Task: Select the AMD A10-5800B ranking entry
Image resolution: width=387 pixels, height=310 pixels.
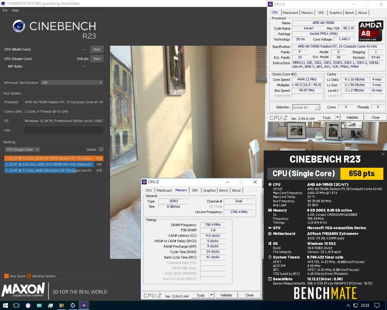Action: pos(54,164)
